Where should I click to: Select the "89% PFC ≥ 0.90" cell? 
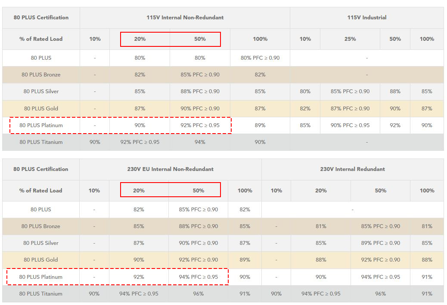click(x=381, y=243)
